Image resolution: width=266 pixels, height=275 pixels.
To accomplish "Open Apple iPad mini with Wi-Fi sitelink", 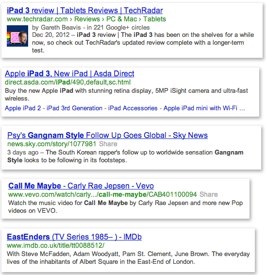I will click(x=204, y=108).
